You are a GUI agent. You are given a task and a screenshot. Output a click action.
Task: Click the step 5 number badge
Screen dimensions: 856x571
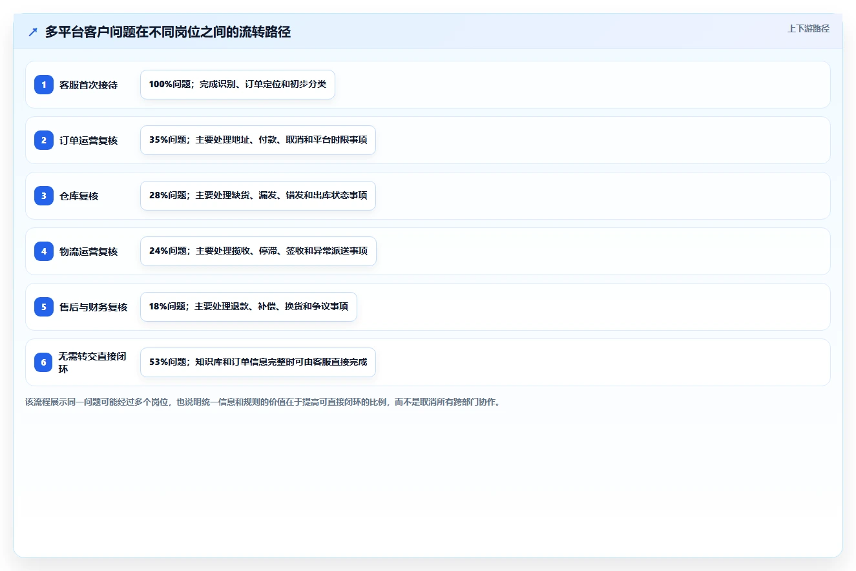click(44, 307)
